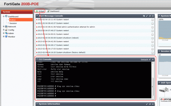Image resolution: width=171 pixels, height=106 pixels.
Task: Click the first 'diag sys session clear' command line
Action: click(58, 86)
